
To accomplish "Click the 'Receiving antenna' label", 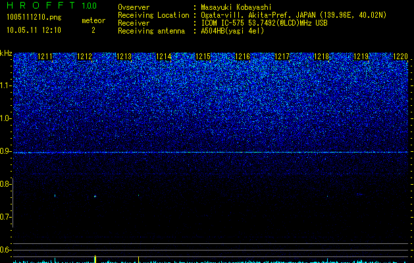I will [x=151, y=31].
